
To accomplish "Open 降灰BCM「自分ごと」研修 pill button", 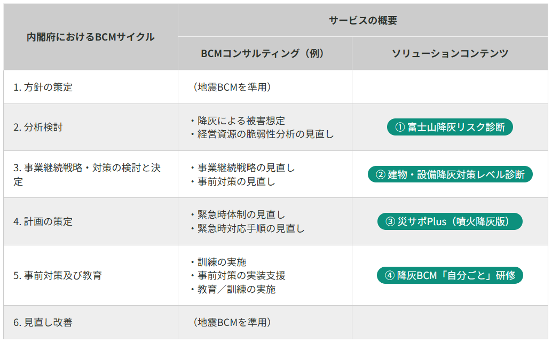I will tap(450, 275).
